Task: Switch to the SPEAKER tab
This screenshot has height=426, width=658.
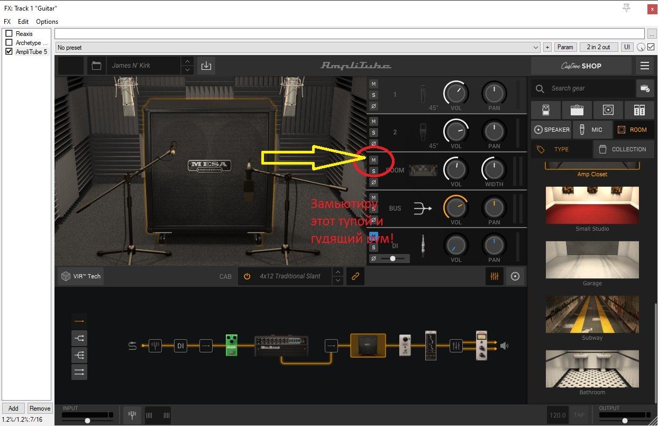Action: click(552, 130)
